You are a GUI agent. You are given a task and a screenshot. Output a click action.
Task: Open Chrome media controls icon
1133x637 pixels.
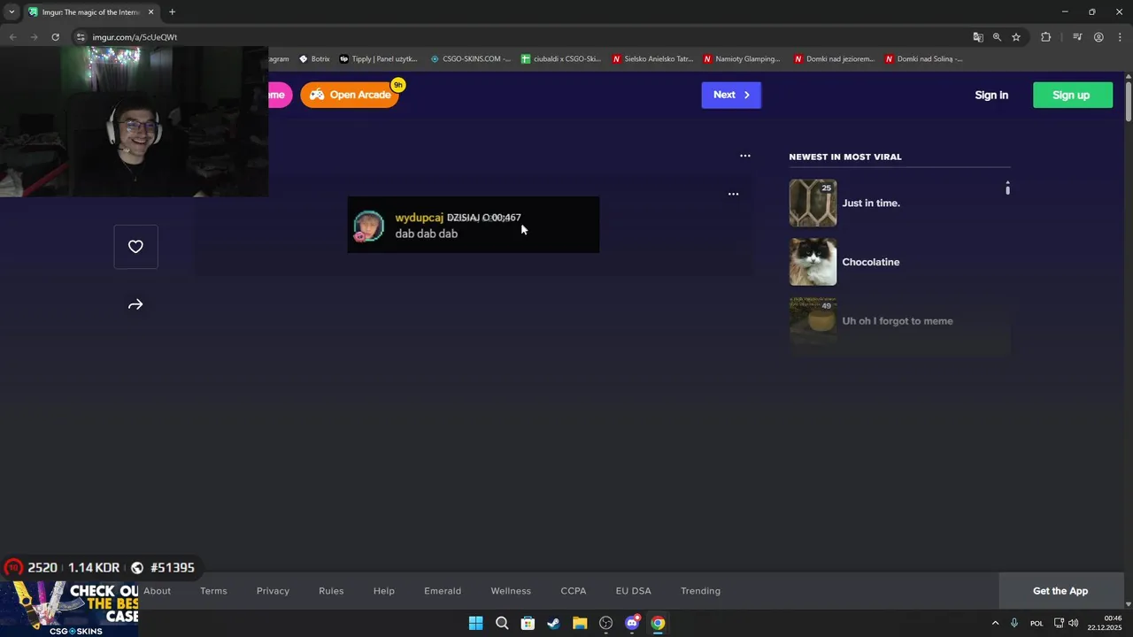point(1077,37)
